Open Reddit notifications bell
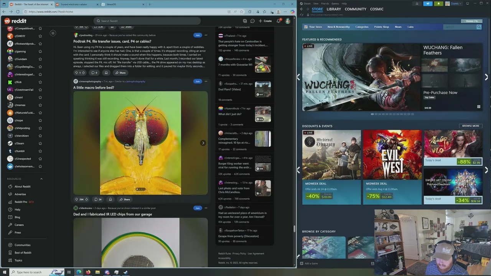 [278, 21]
